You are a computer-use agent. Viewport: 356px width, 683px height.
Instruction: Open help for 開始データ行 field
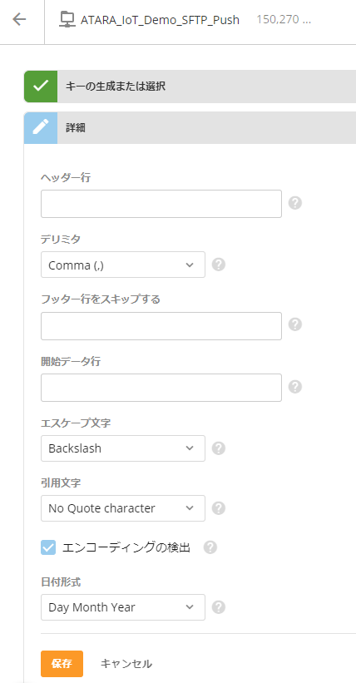[x=295, y=387]
